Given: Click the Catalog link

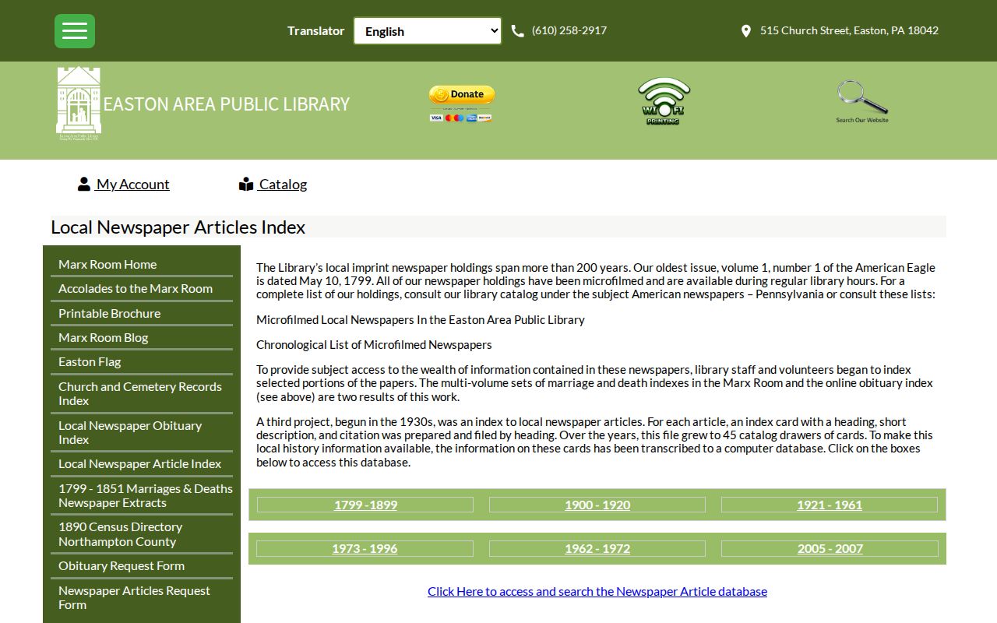Looking at the screenshot, I should click(283, 185).
